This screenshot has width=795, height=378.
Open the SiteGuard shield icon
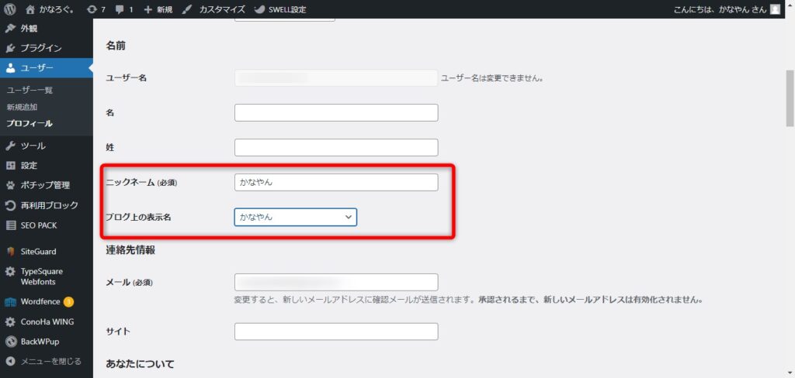click(10, 252)
